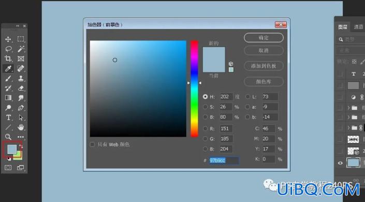Select the Healing Brush bandage tool

pyautogui.click(x=21, y=68)
